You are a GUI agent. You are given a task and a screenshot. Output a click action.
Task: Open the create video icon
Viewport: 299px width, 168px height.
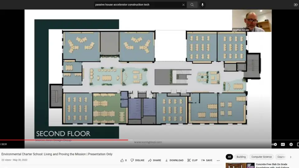296,5
